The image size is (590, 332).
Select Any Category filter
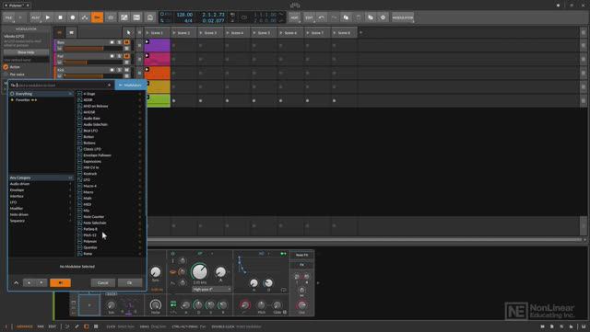tap(41, 177)
